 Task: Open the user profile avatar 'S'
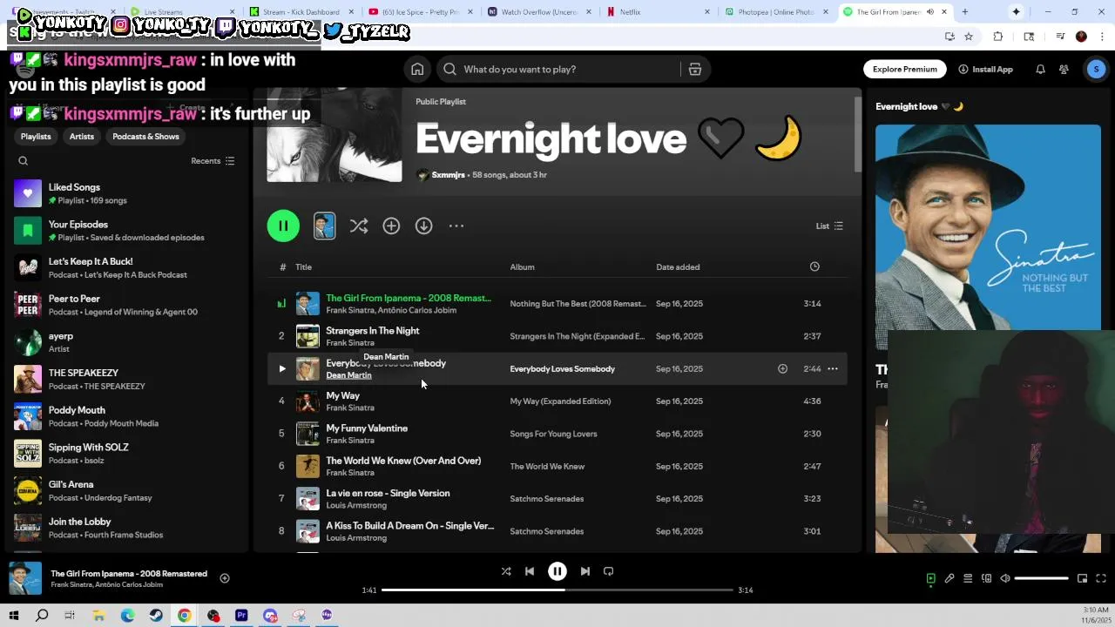pos(1096,70)
